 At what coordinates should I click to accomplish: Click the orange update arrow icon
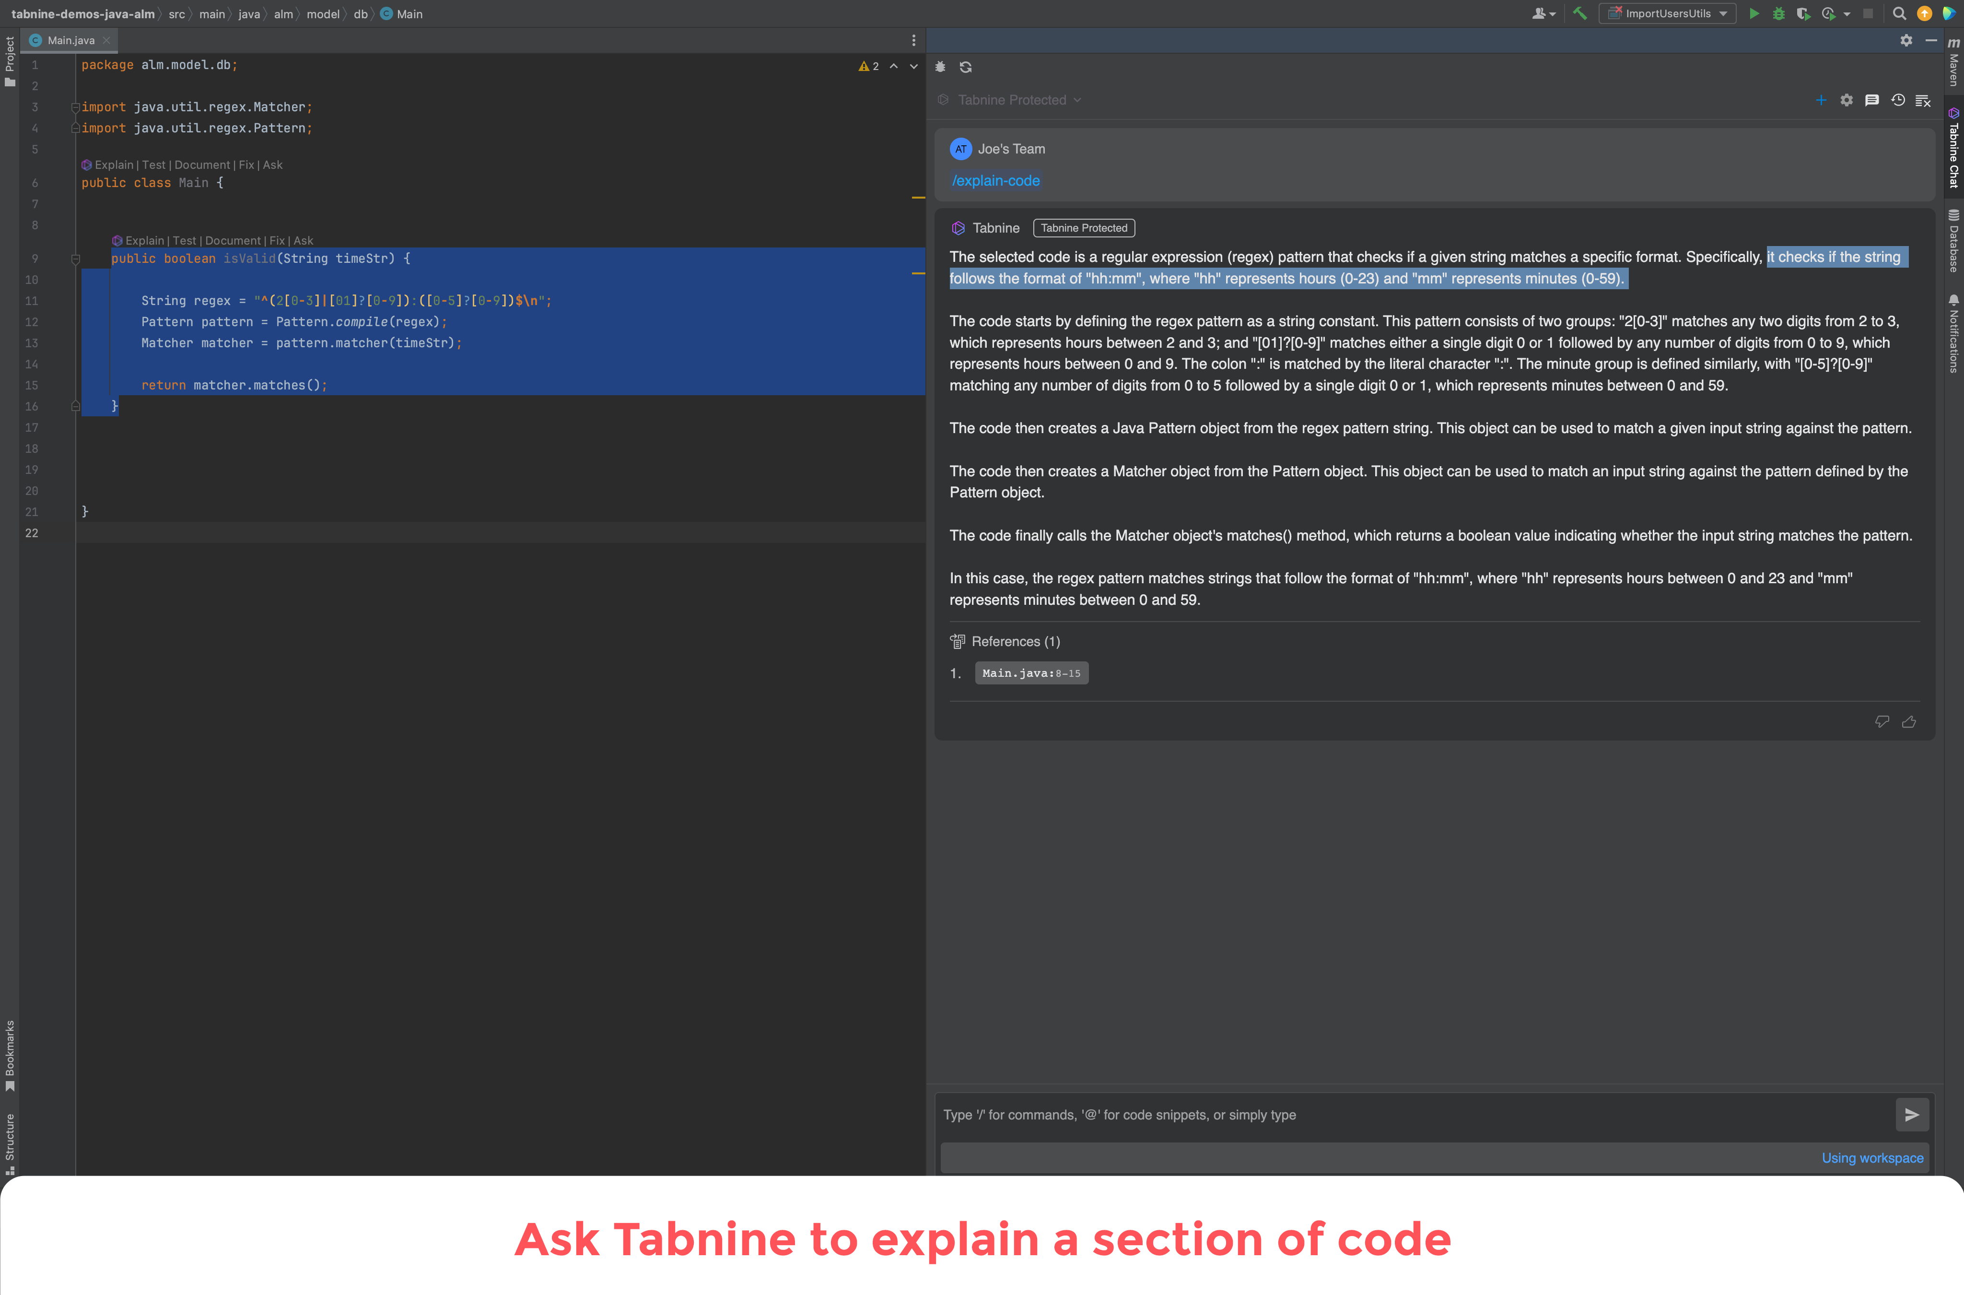tap(1924, 14)
